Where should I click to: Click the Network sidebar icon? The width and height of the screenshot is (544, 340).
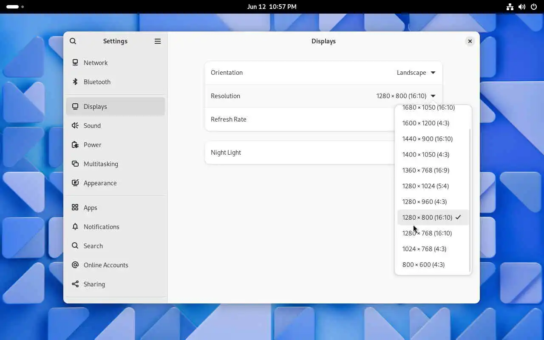coord(75,62)
